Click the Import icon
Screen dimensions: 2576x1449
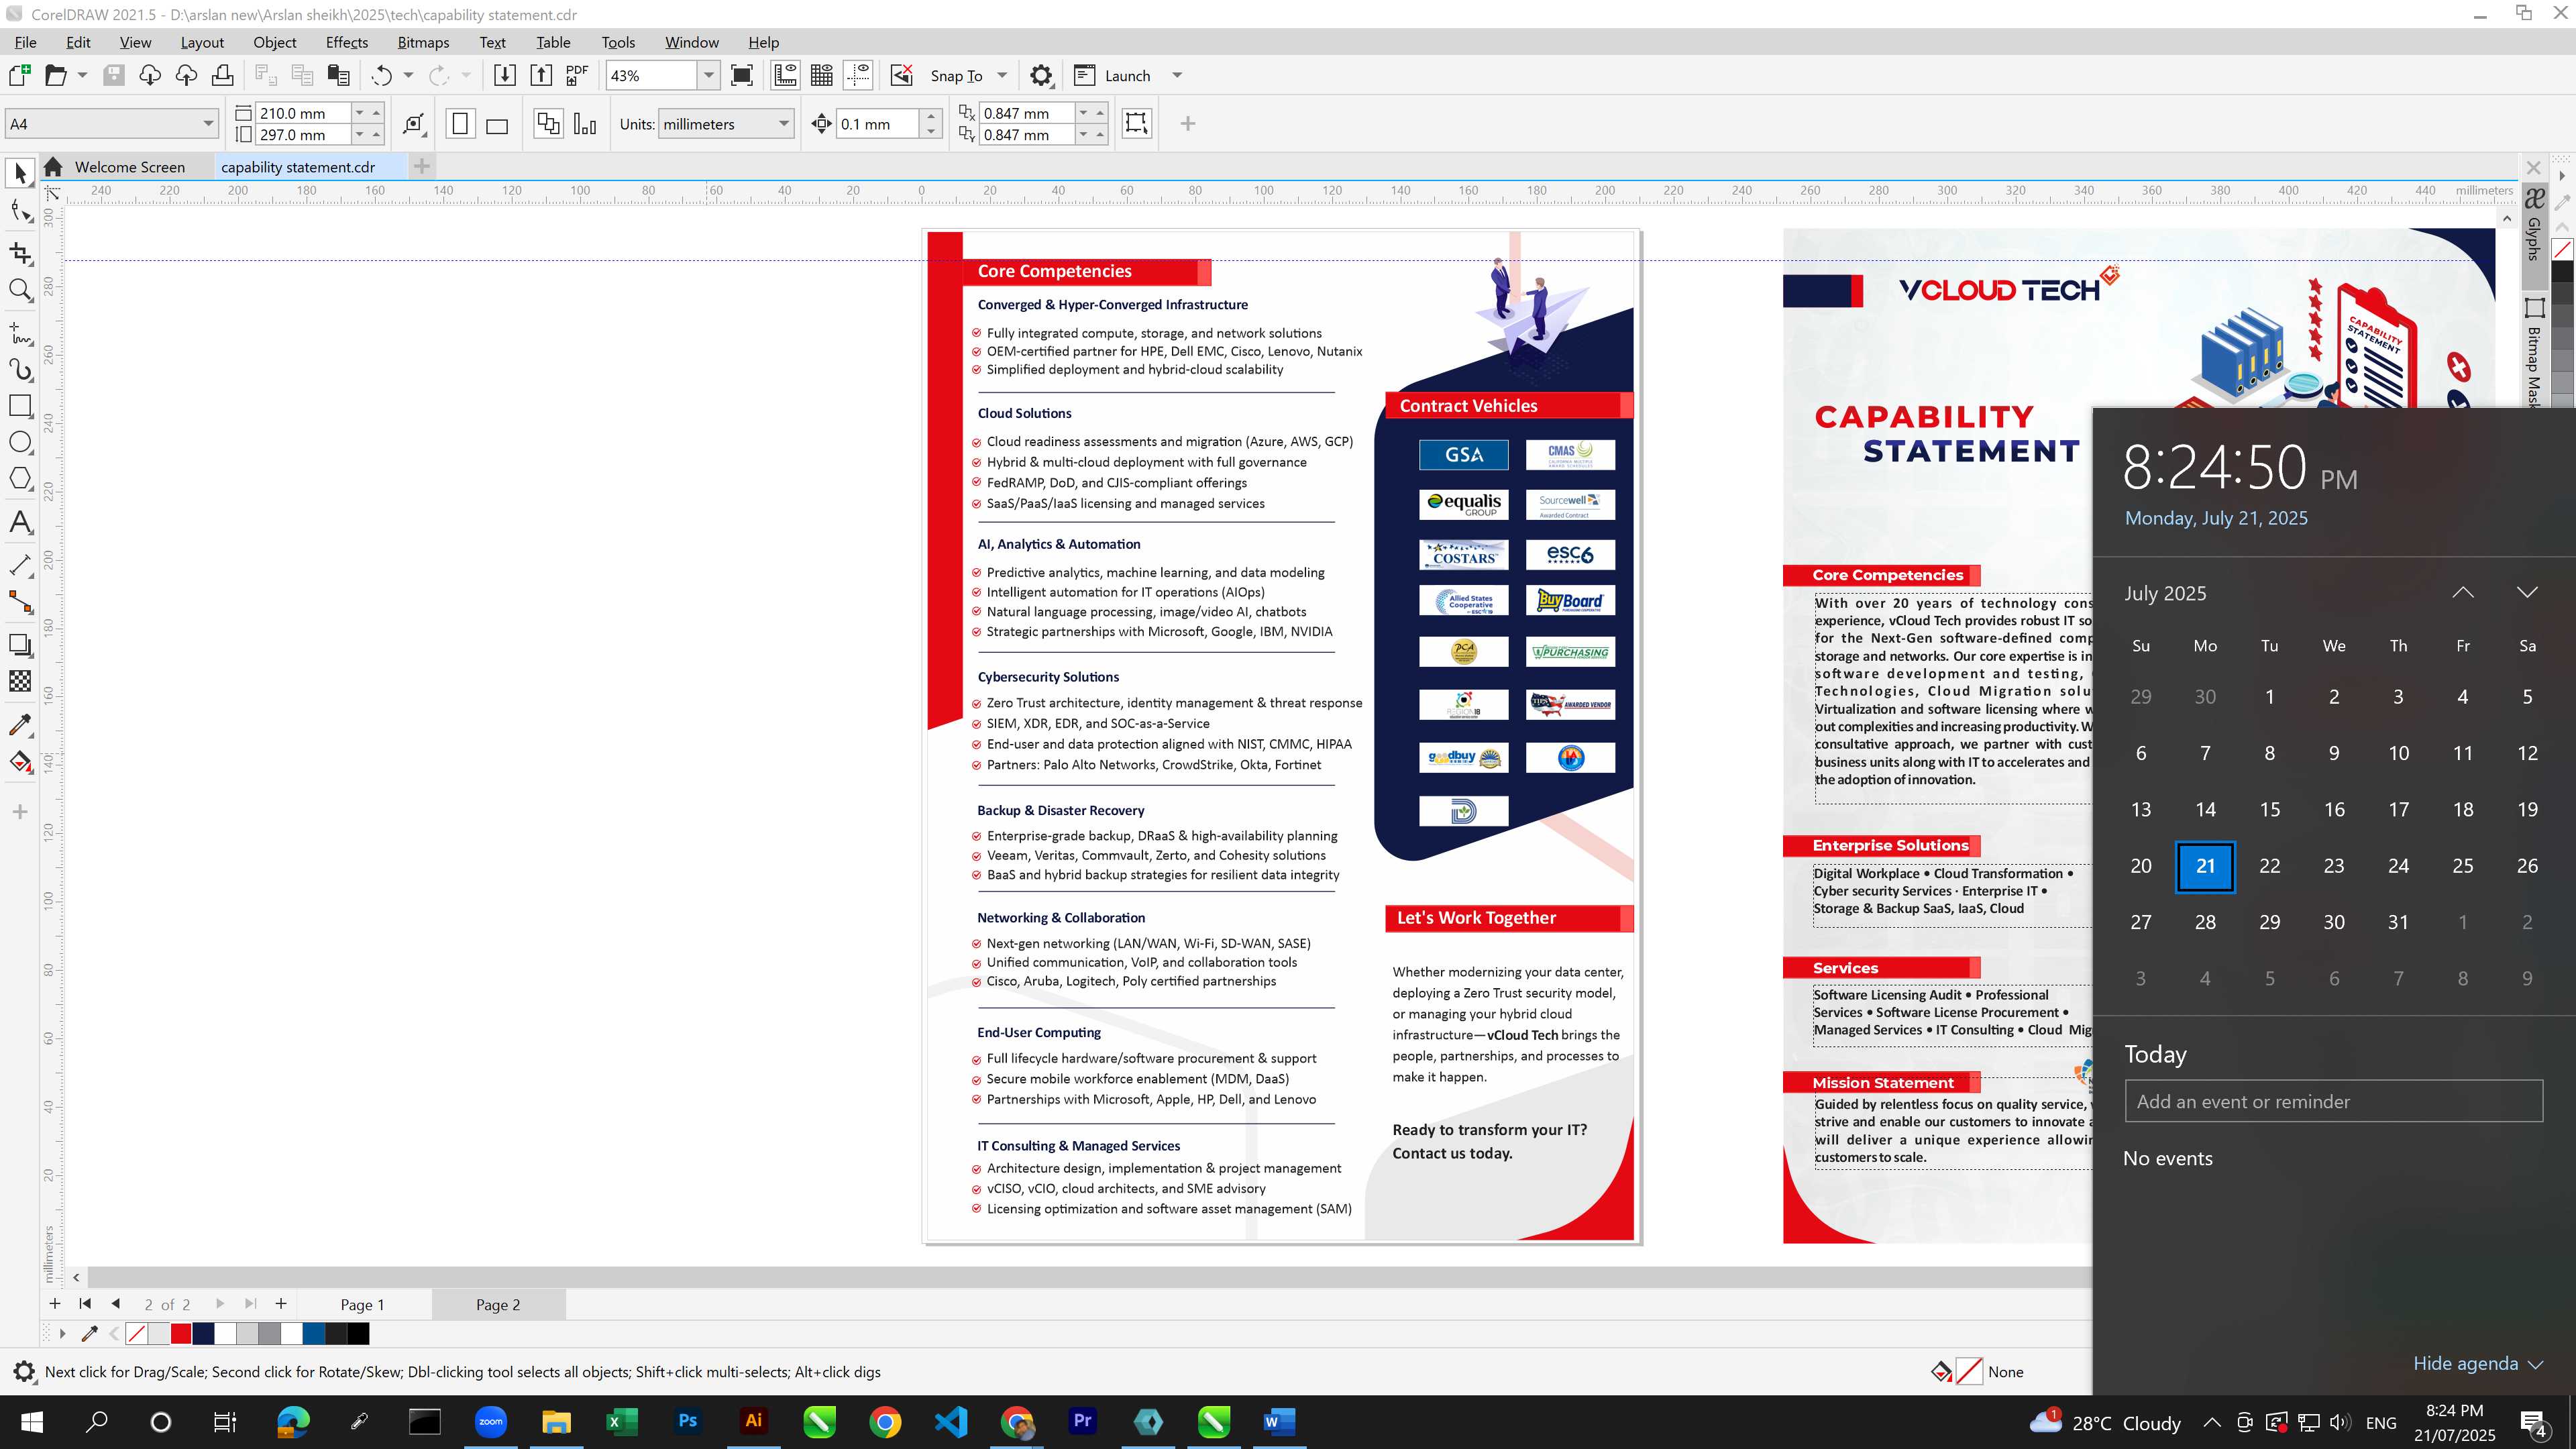click(505, 75)
